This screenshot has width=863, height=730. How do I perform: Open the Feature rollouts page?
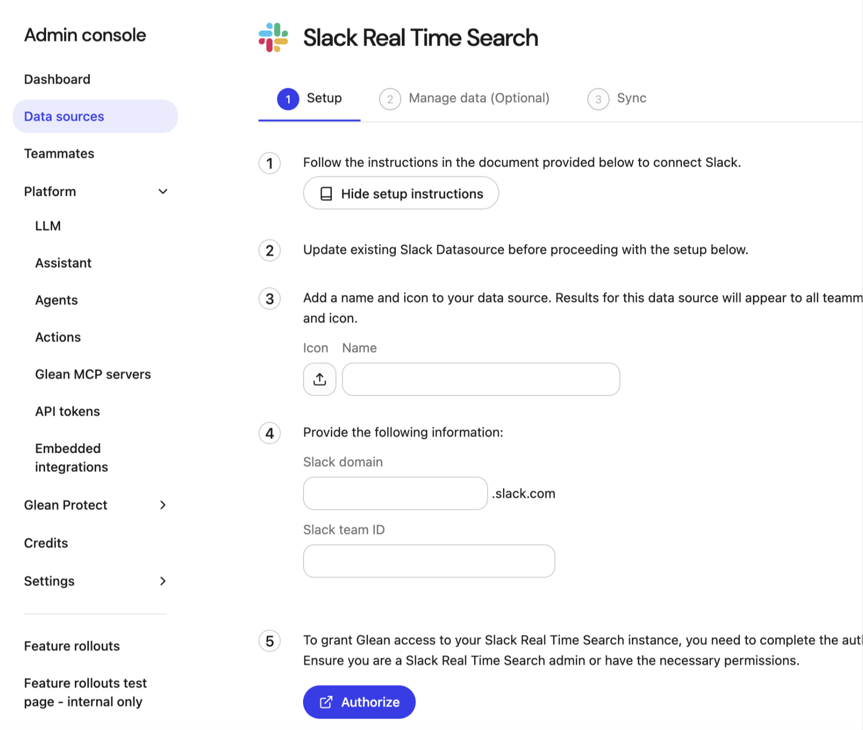coord(71,646)
